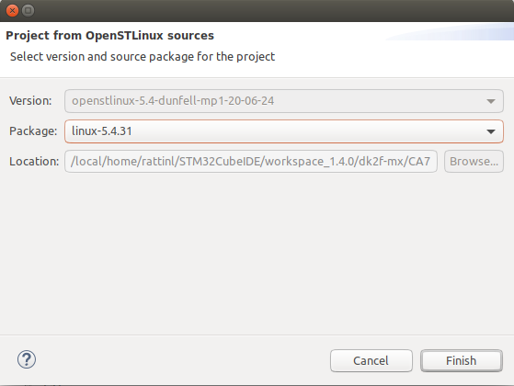Screen dimensions: 514x386
Task: Click the gray maximize button in title bar
Action: tap(29, 10)
